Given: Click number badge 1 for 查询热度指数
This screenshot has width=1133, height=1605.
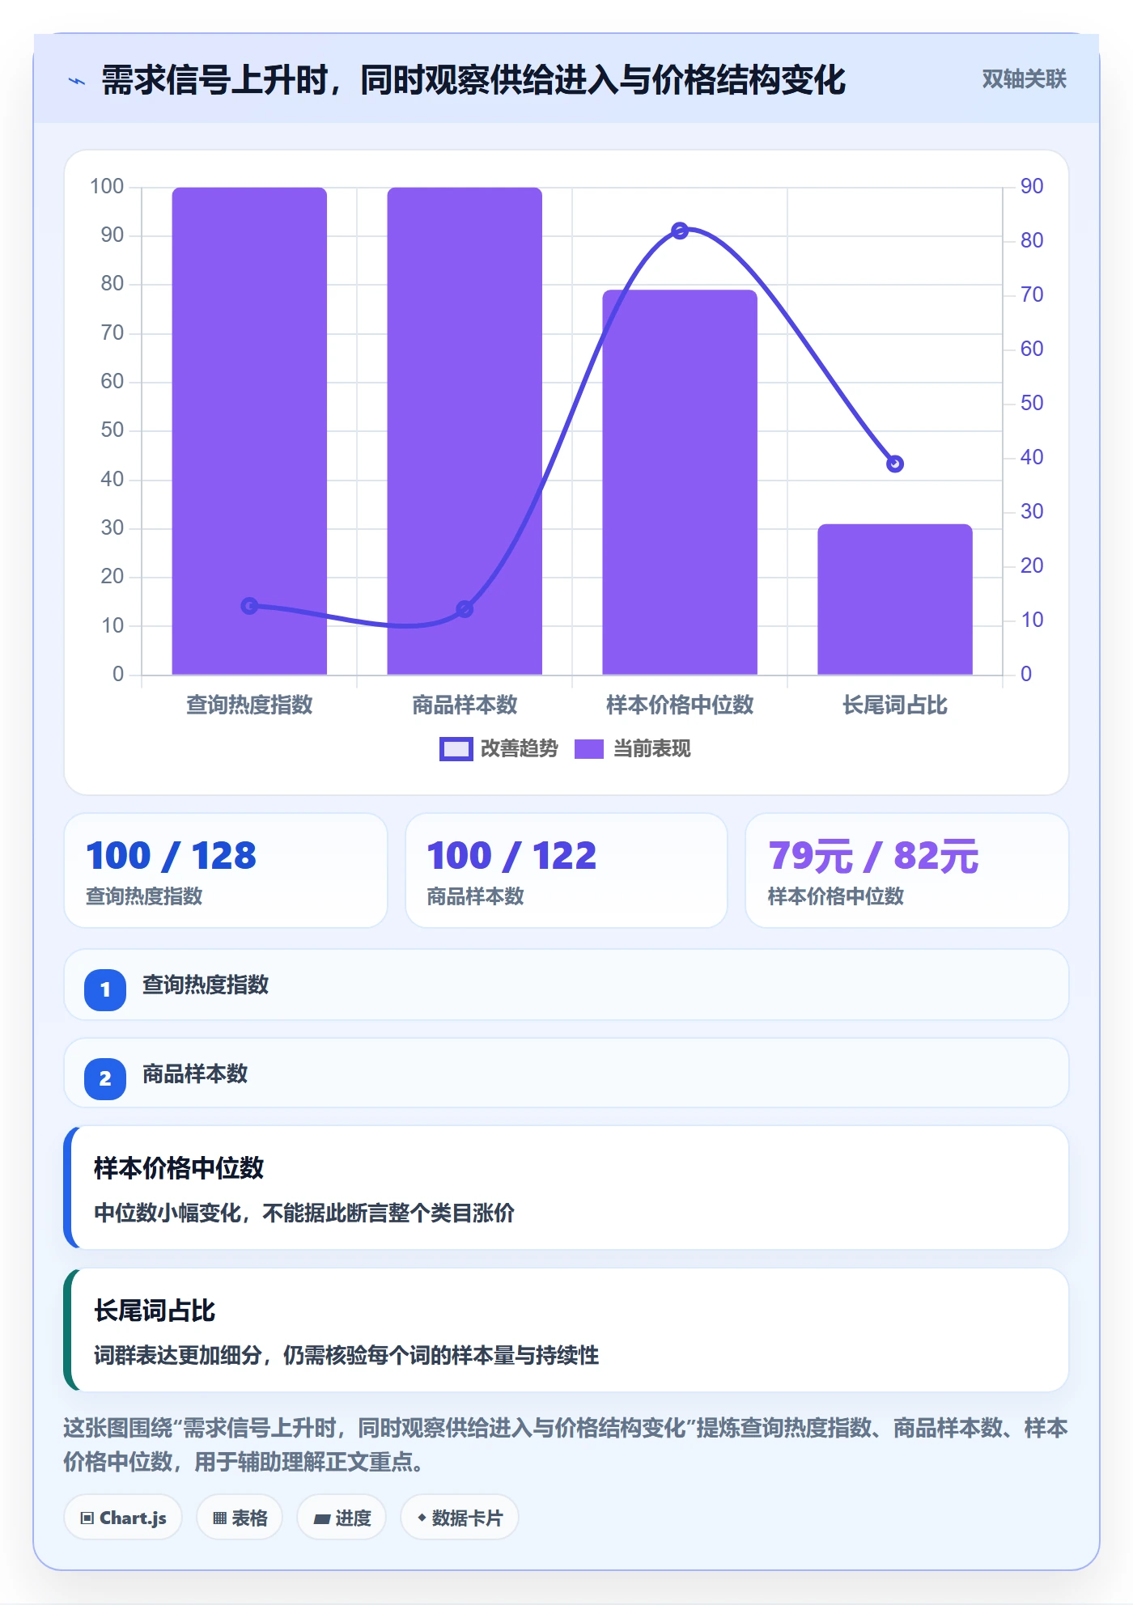Looking at the screenshot, I should pyautogui.click(x=105, y=989).
